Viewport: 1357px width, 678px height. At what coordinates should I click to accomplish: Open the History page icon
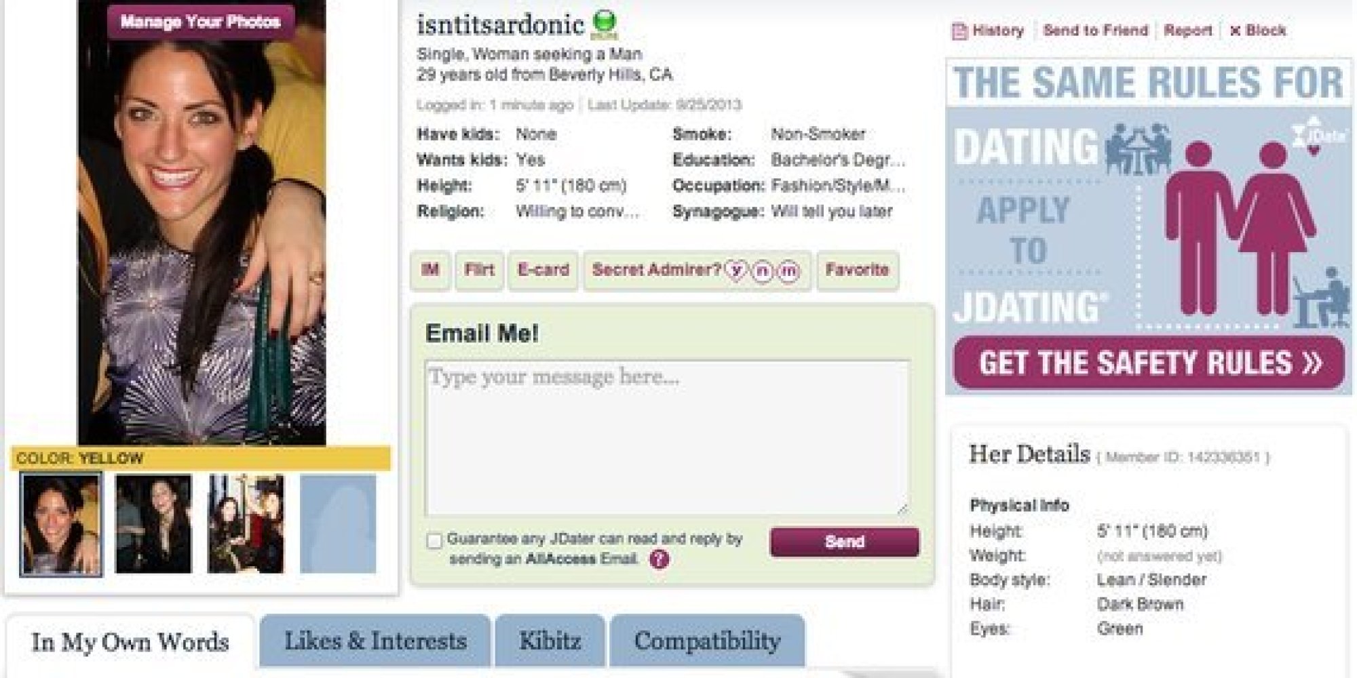pyautogui.click(x=959, y=31)
